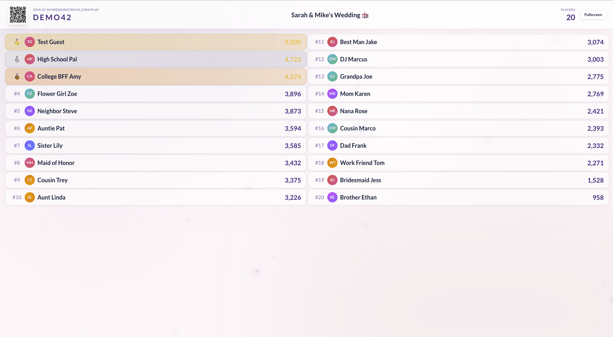Select the MK avatar for Mom Karen
This screenshot has width=613, height=337.
click(332, 94)
